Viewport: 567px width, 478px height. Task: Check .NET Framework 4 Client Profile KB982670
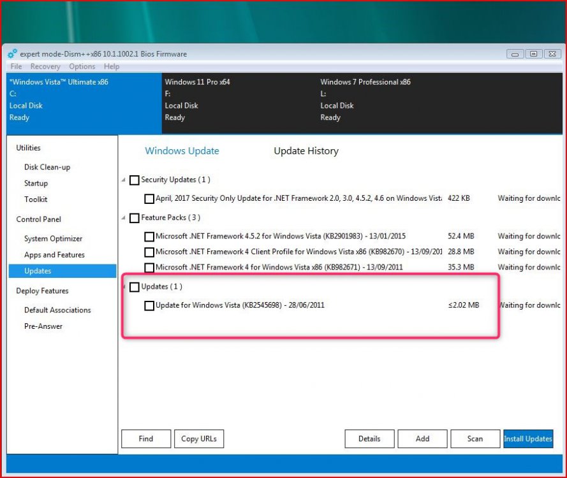click(x=149, y=252)
